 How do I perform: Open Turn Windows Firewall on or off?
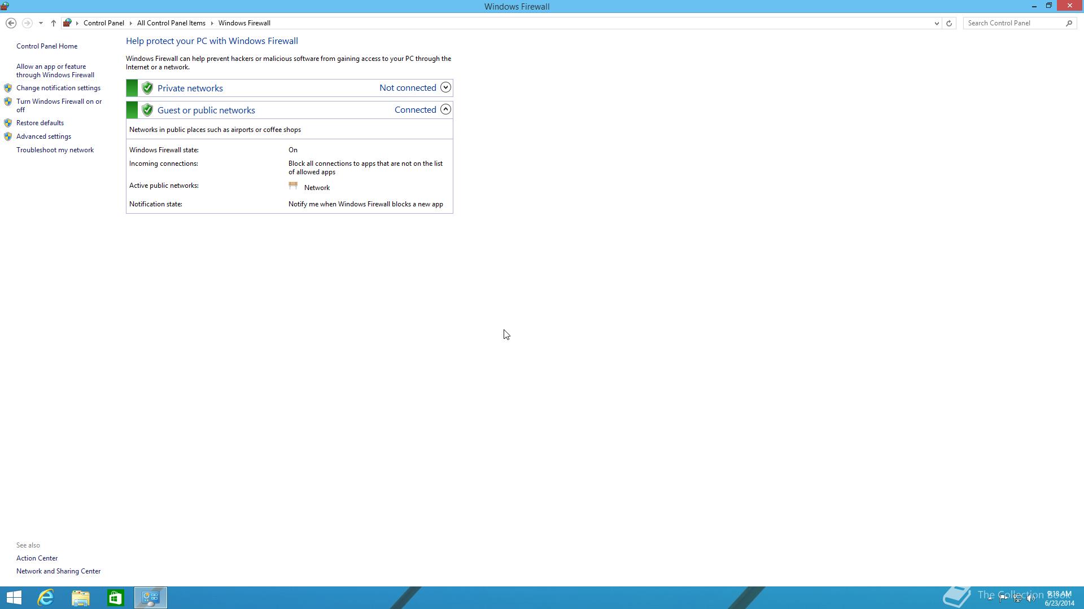coord(59,105)
